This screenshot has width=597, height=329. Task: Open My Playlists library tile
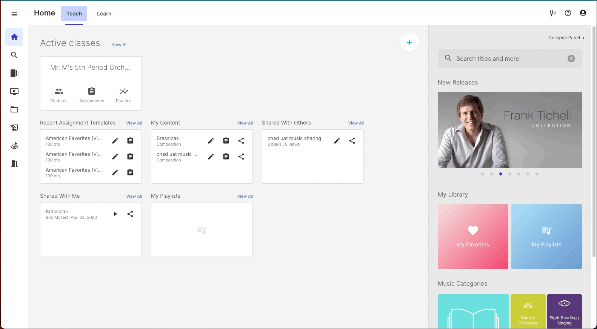tap(546, 237)
